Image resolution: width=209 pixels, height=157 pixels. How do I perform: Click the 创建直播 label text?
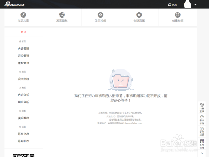coord(139,21)
